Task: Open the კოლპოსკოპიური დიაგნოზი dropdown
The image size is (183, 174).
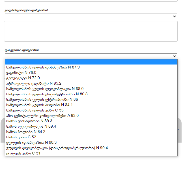Action: (91, 16)
